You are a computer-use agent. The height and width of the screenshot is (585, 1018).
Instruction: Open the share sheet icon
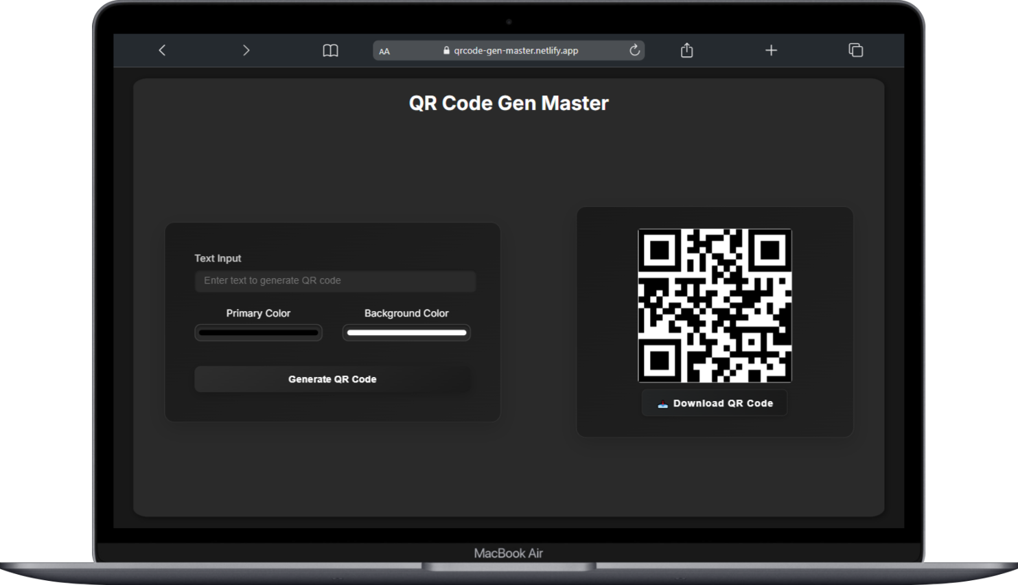[x=686, y=49]
